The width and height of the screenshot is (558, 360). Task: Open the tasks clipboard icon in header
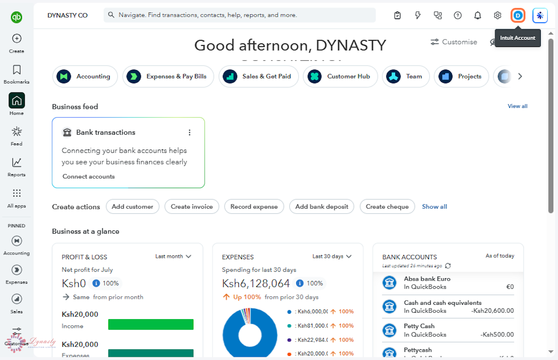(397, 15)
